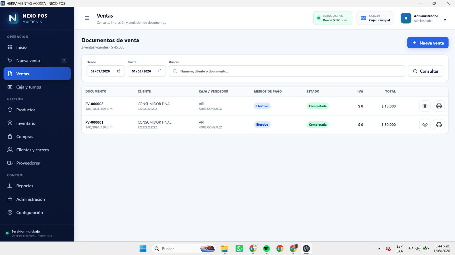
Task: Click the Turno activo status badge
Action: [x=333, y=18]
